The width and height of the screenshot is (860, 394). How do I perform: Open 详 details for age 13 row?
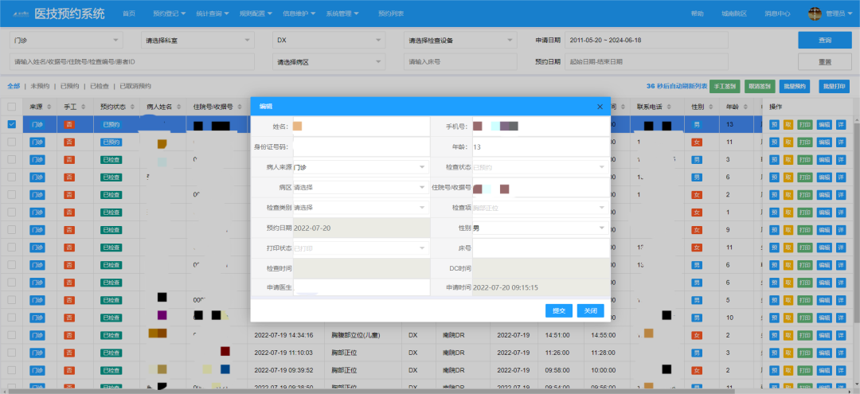coord(840,124)
